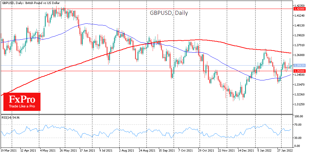This screenshot has height=154, width=309.
Task: Select the centered GBPUSD, Daily chart title
Action: 169,13
